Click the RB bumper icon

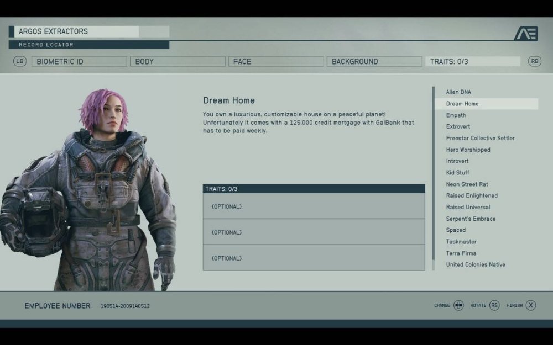pyautogui.click(x=535, y=61)
